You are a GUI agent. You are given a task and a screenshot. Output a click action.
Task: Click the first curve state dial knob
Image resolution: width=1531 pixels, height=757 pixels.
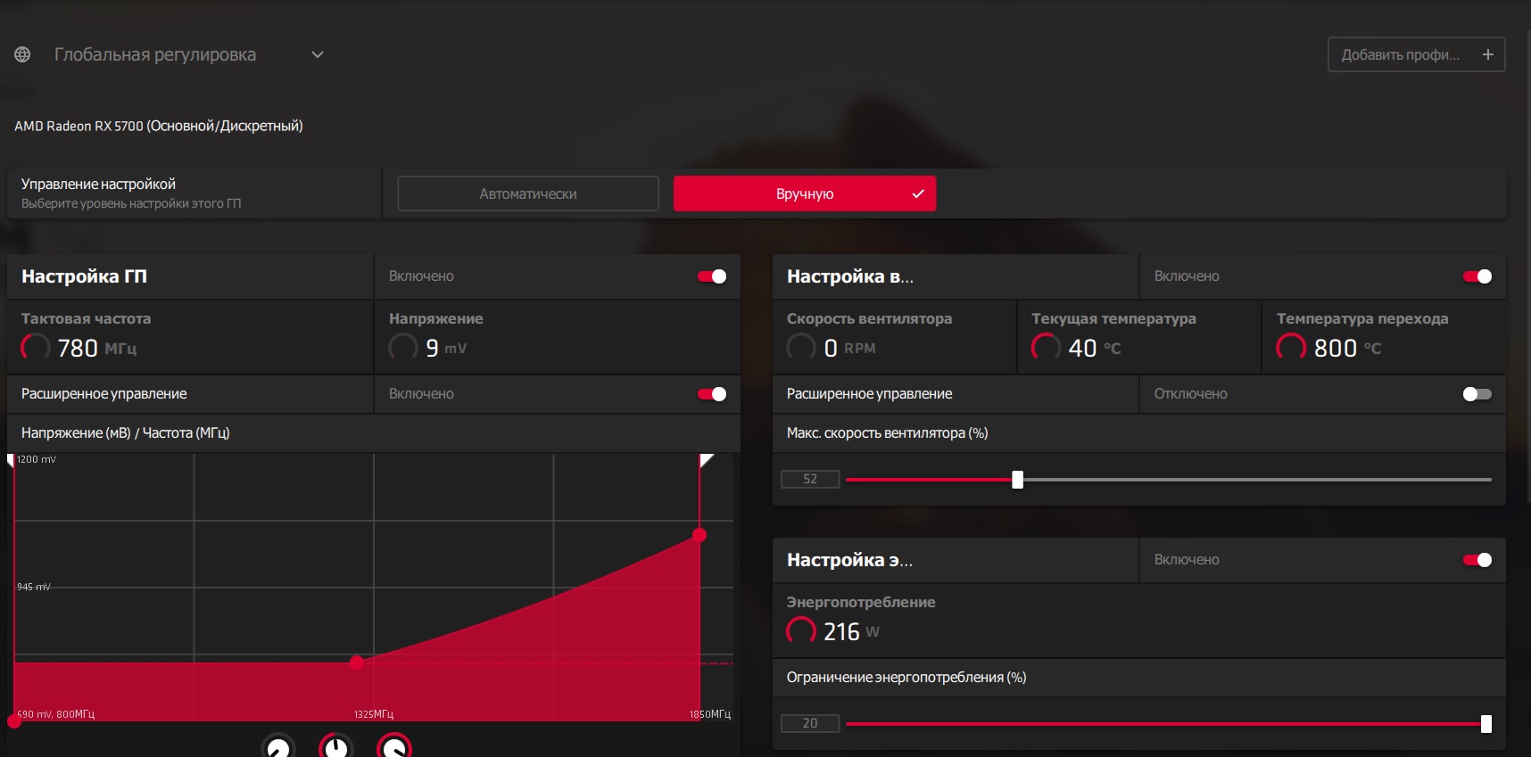tap(278, 746)
